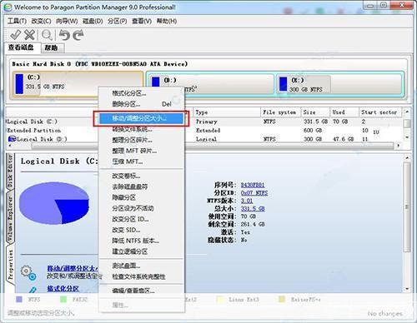This screenshot has width=417, height=323.
Task: Click the 331.5 GB total size link
Action: (253, 208)
